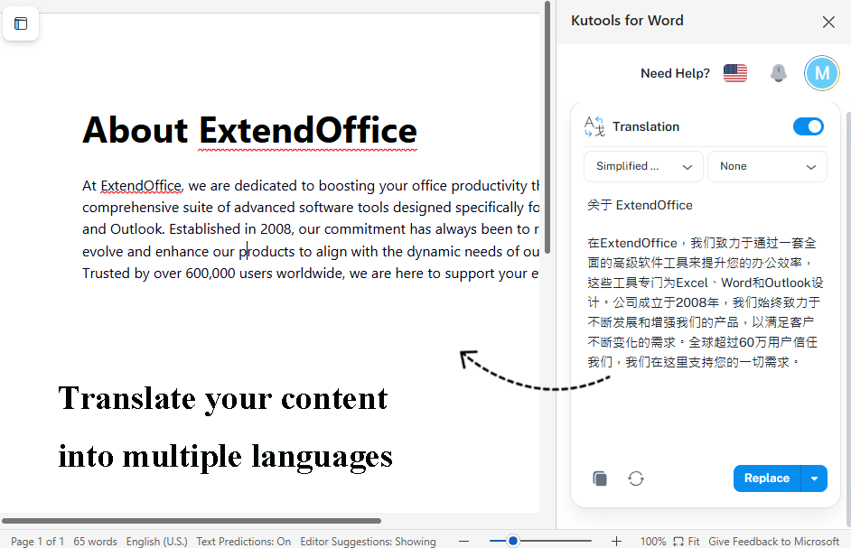Click the notification bell icon
Image resolution: width=851 pixels, height=548 pixels.
point(779,73)
